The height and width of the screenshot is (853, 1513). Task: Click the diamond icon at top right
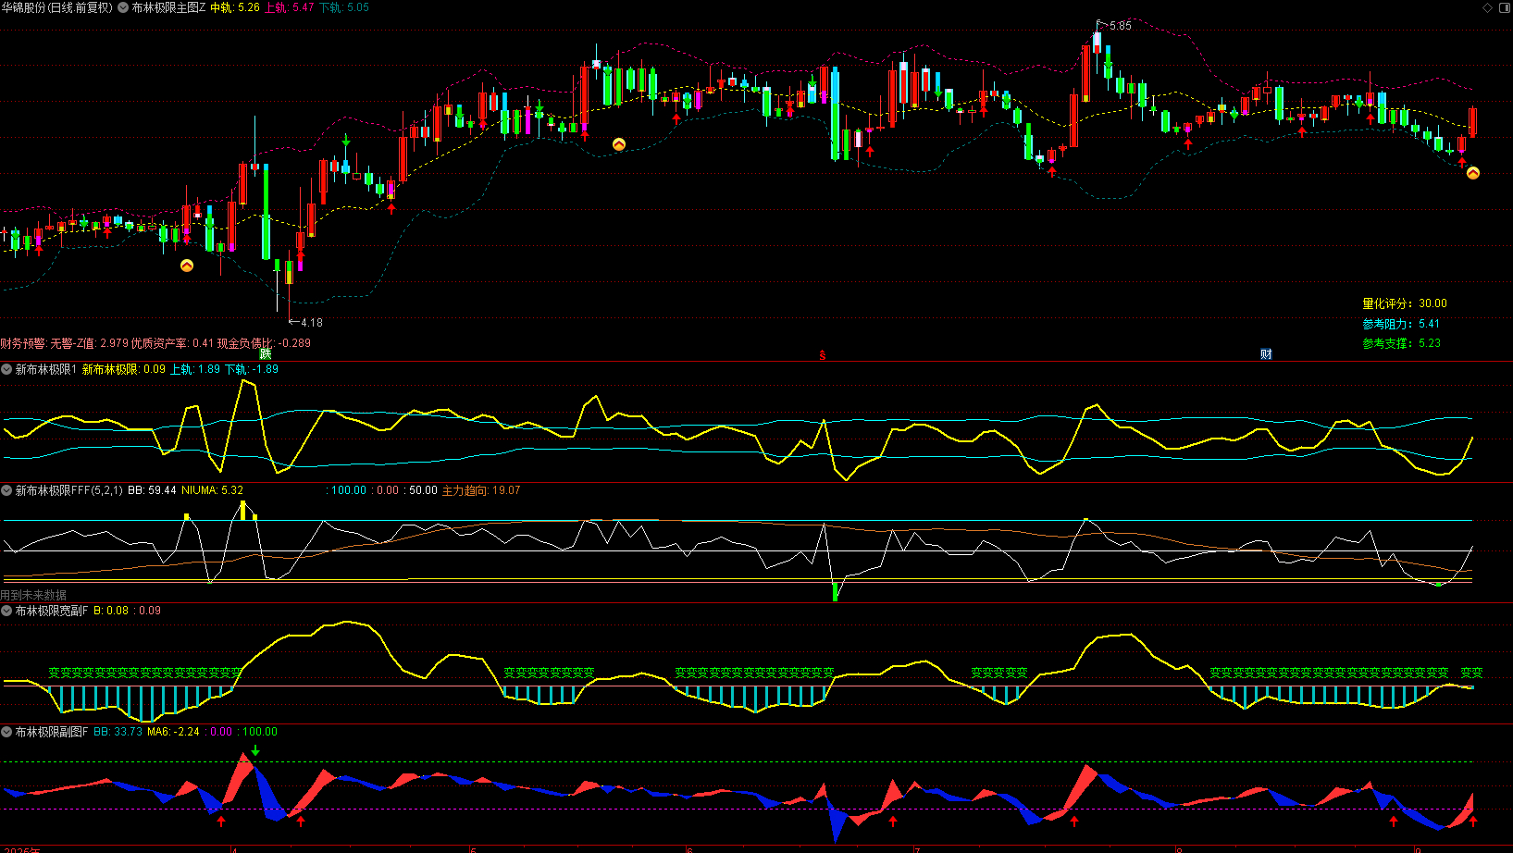[1488, 7]
